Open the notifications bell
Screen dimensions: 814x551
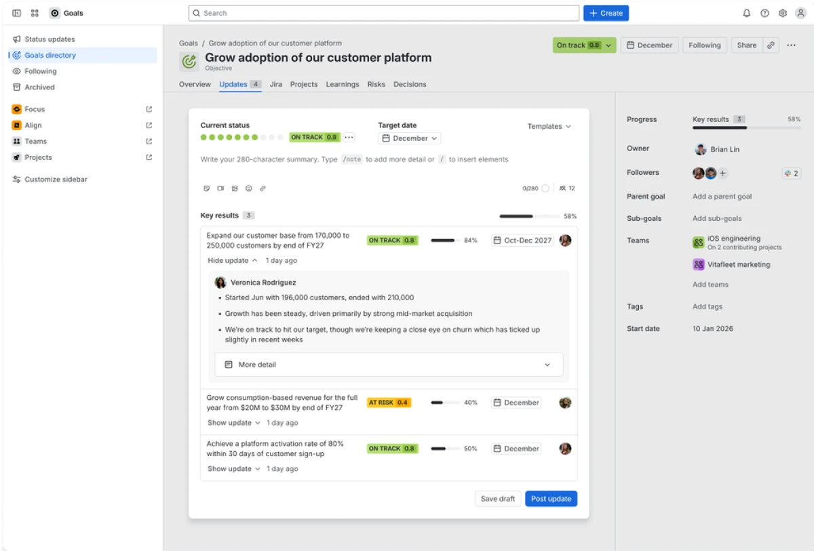[x=746, y=13]
